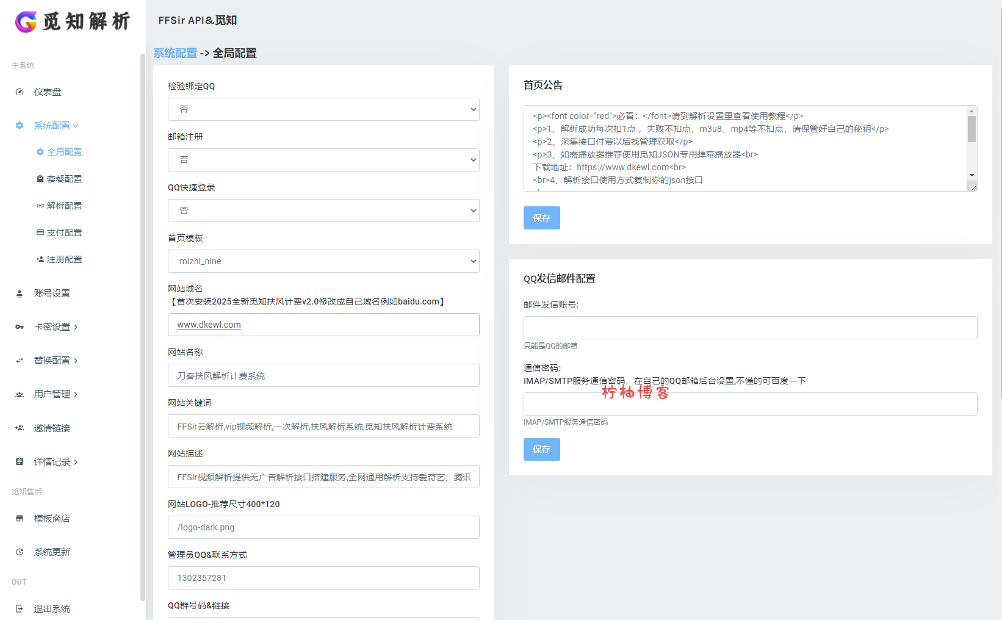This screenshot has width=1002, height=620.
Task: Open the 检验绑定QQ dropdown
Action: (323, 109)
